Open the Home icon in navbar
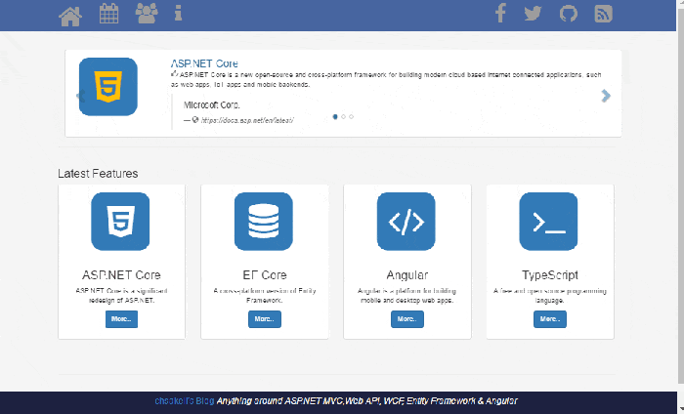Screen dimensions: 684x414 point(70,17)
